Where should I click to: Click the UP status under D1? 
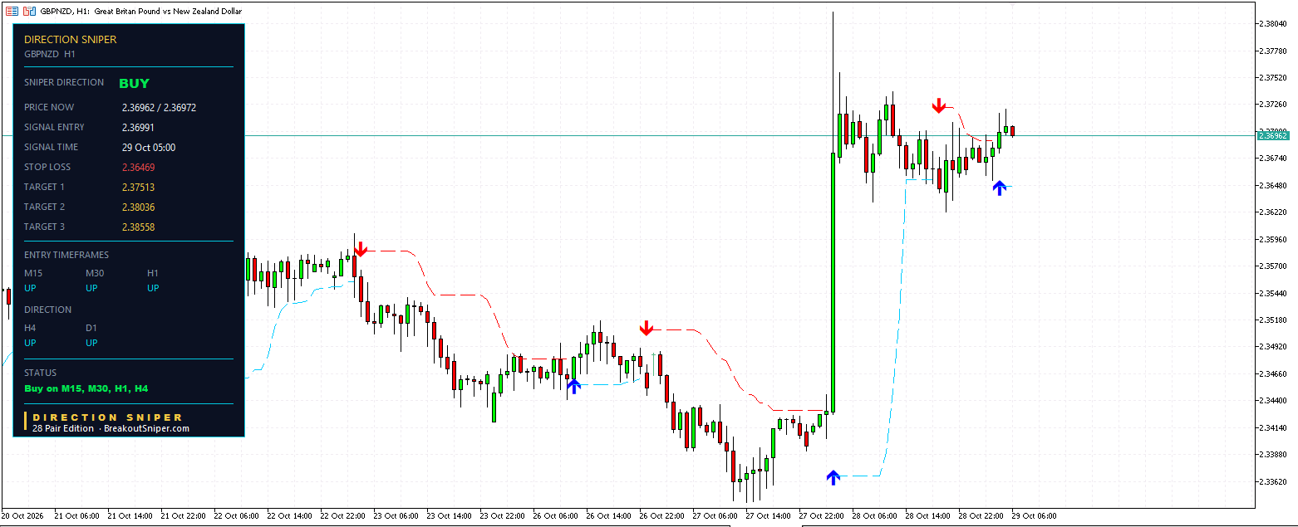click(91, 343)
